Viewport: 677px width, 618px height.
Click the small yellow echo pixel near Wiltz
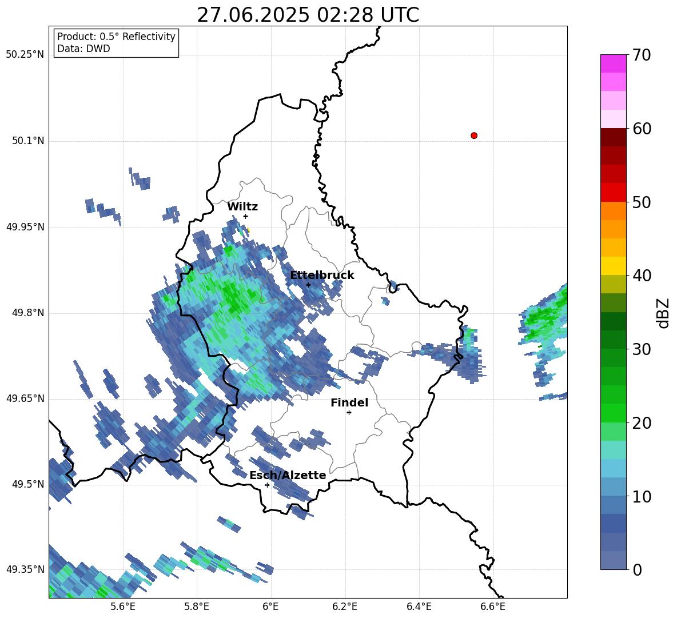tap(248, 230)
